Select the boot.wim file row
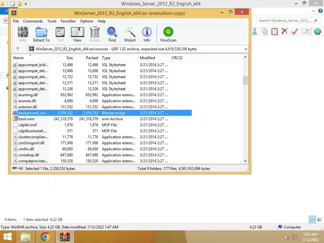The height and width of the screenshot is (243, 324). [102, 119]
